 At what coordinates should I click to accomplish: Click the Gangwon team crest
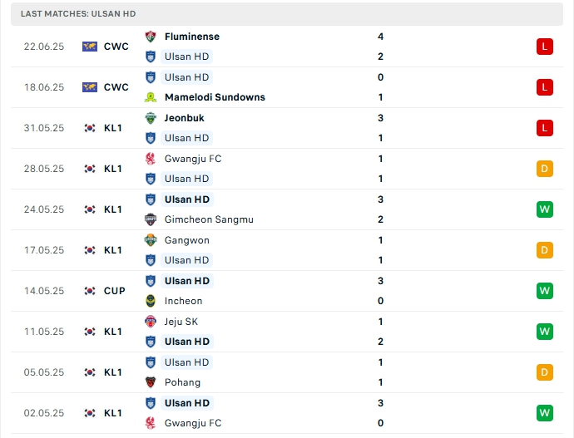(x=151, y=240)
